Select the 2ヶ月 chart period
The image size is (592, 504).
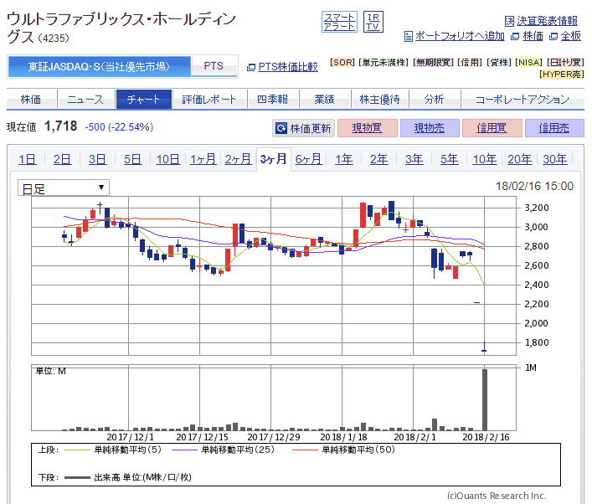239,159
